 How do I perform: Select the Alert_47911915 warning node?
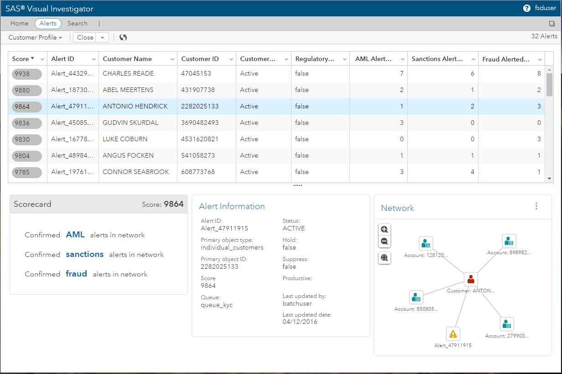tap(453, 334)
